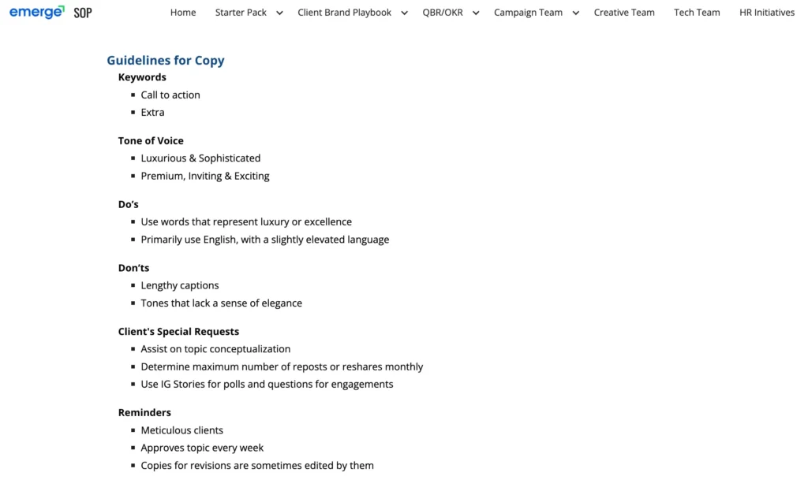Click the Reminders subheading
Image resolution: width=808 pixels, height=491 pixels.
click(144, 413)
